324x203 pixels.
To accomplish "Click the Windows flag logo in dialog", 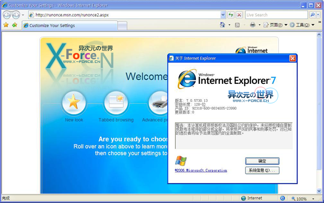I will pyautogui.click(x=181, y=161).
